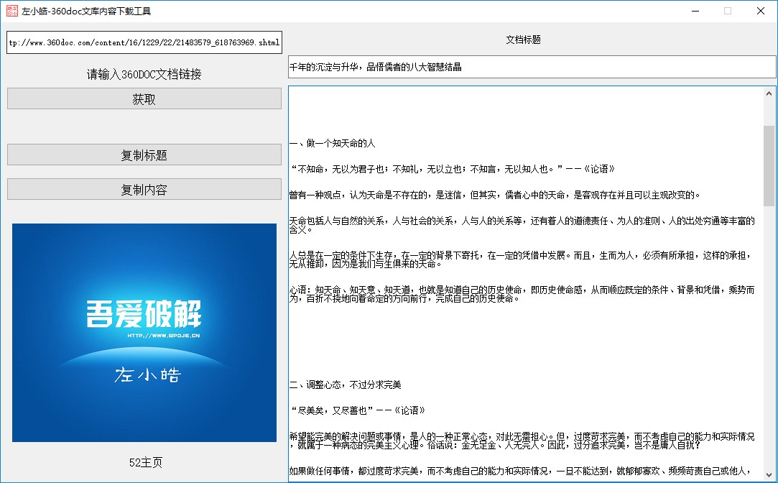Click the heading 二、调整心态，不过分求完美

point(345,385)
